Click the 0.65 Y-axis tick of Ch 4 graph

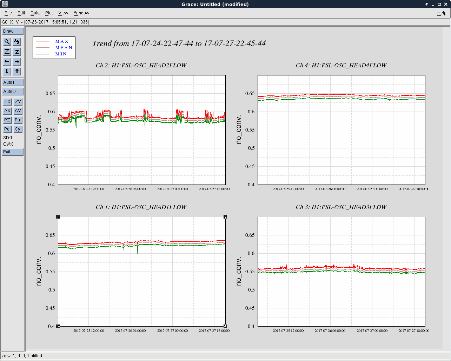(x=250, y=94)
